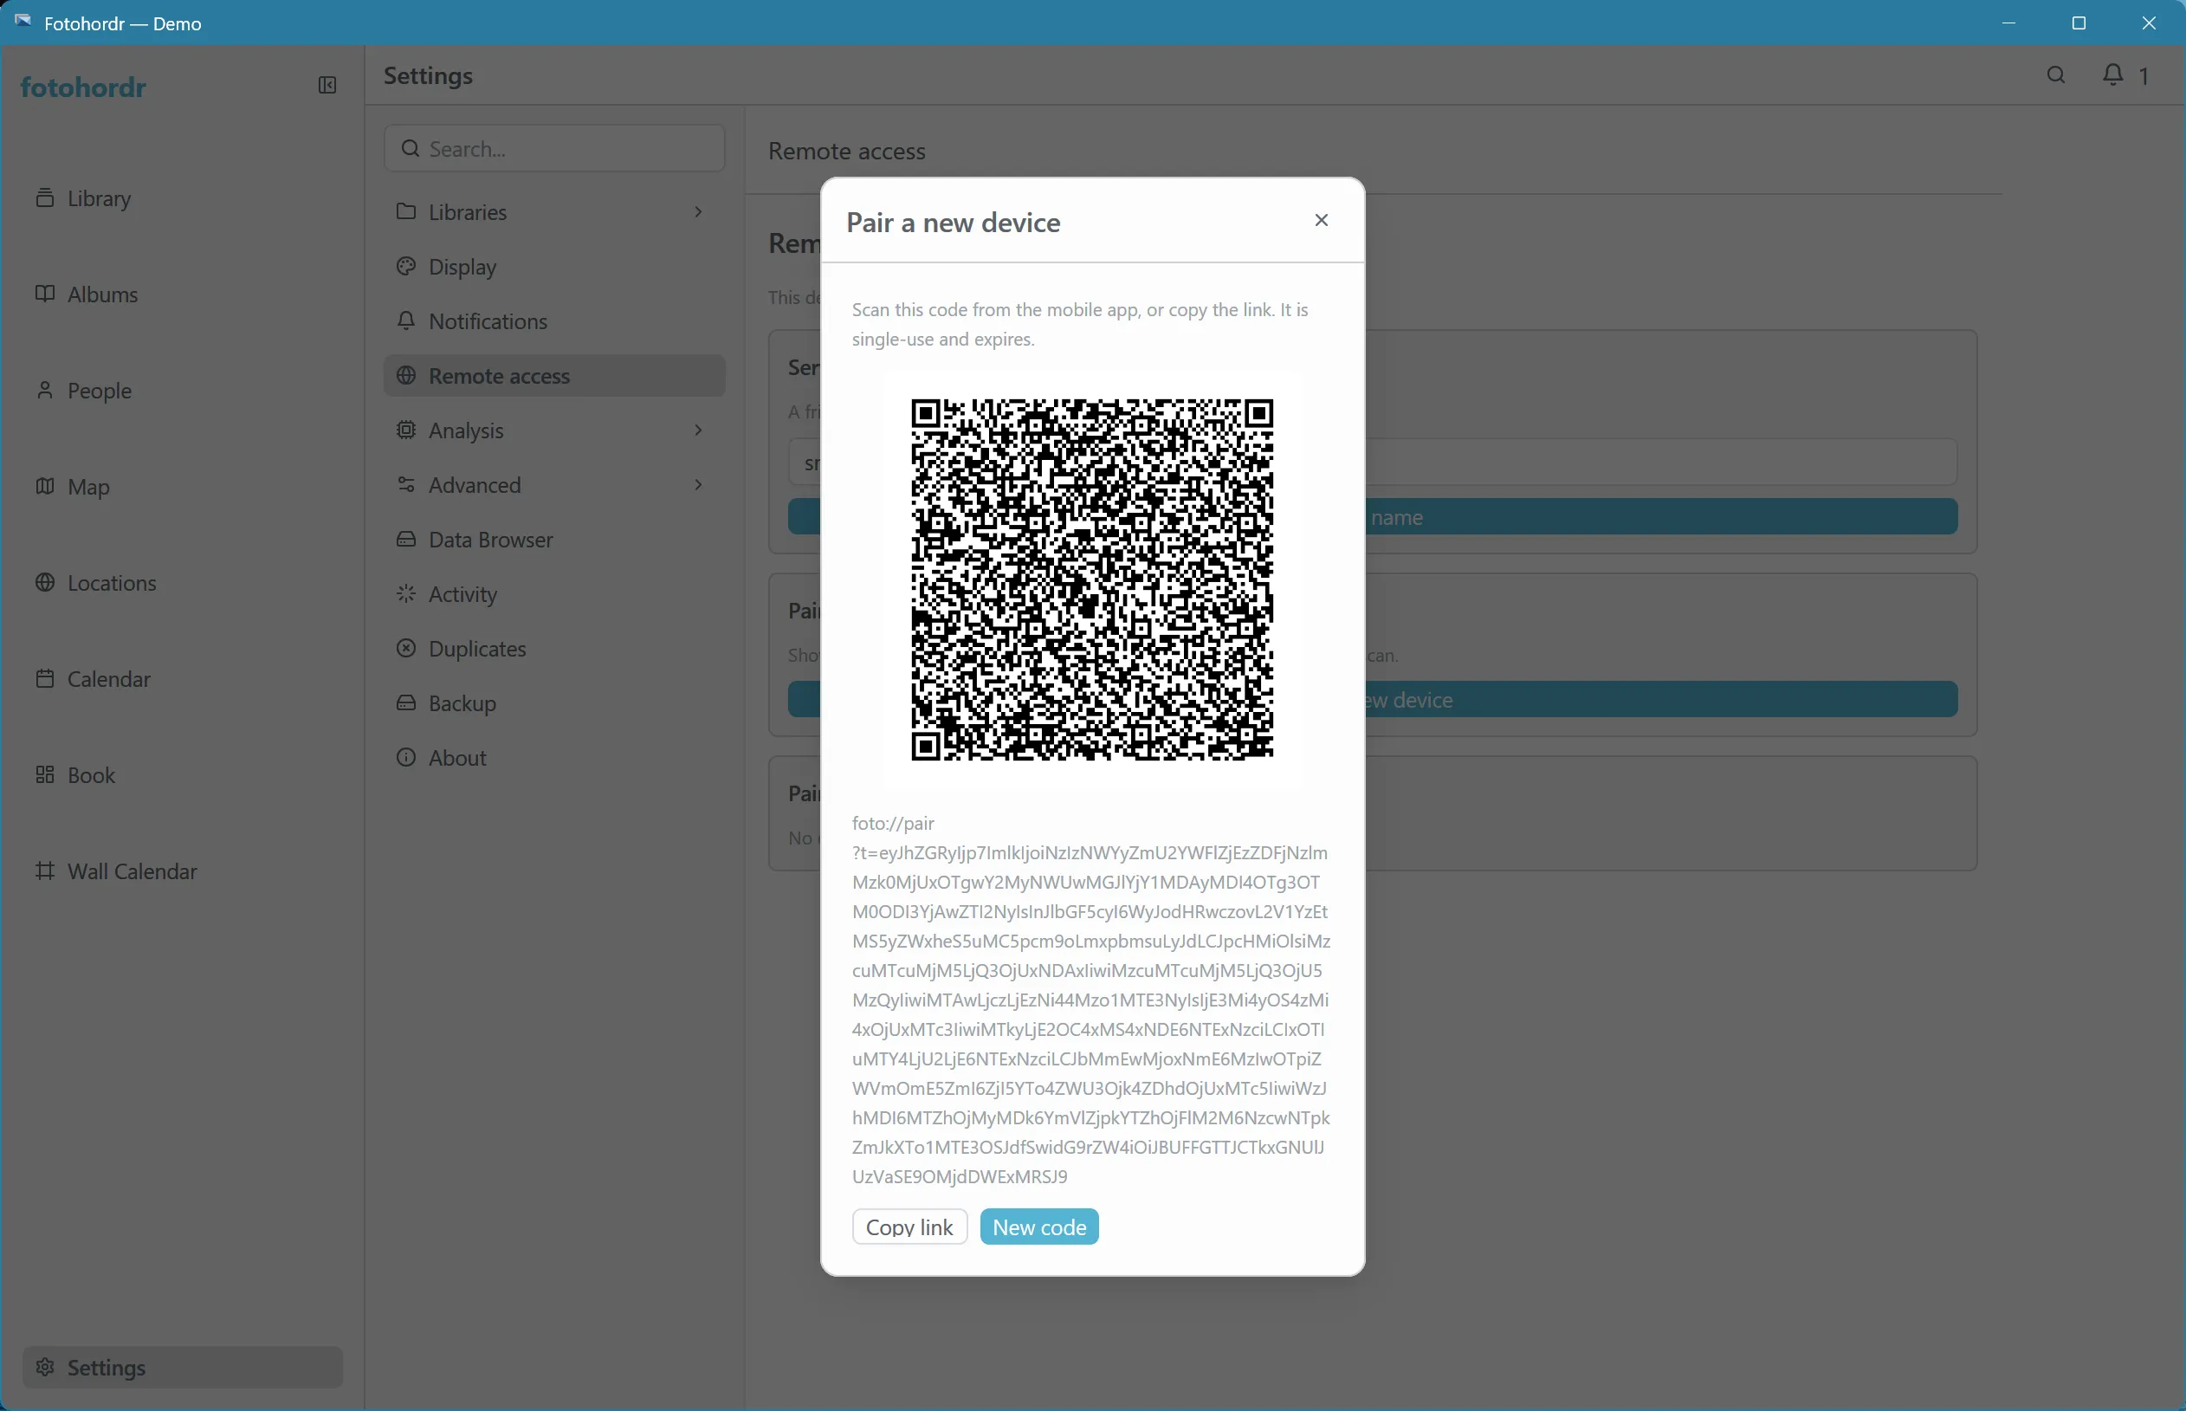This screenshot has height=1411, width=2186.
Task: Click the Advanced sliders icon
Action: pos(406,485)
